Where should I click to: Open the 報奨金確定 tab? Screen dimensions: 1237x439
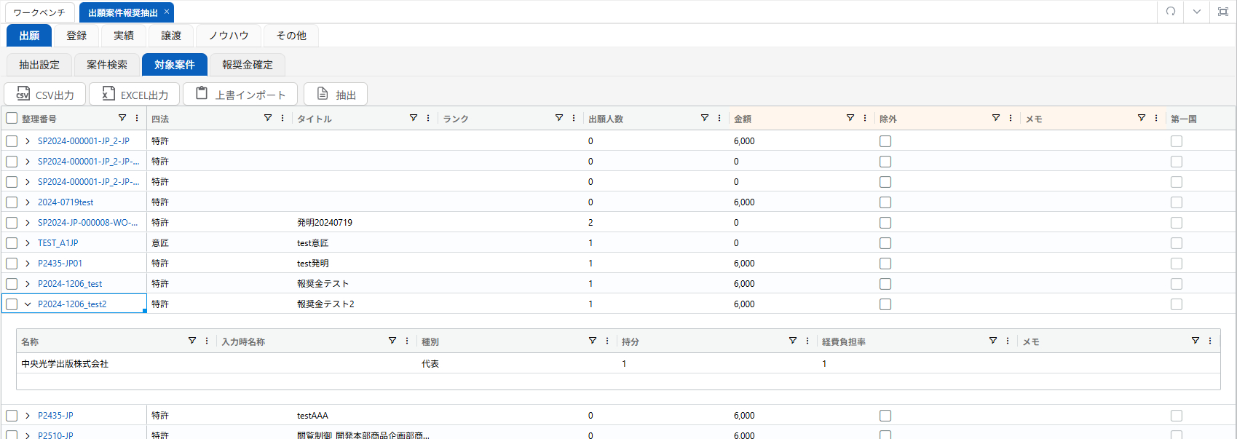(248, 65)
